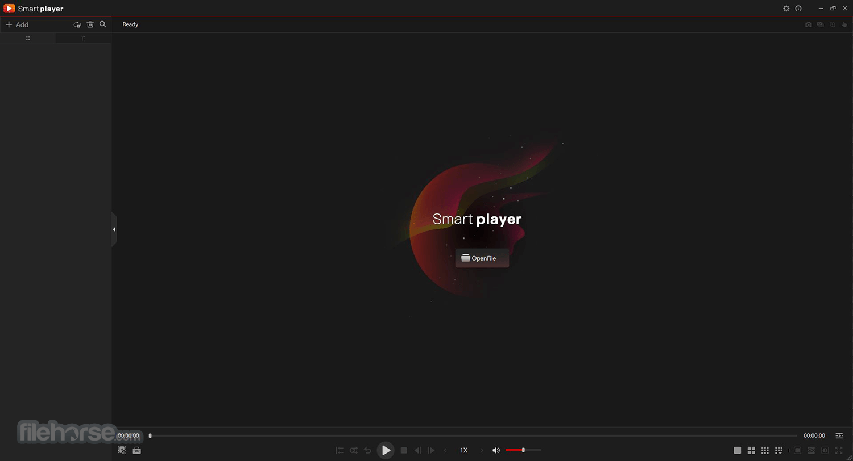Click the total time 00:00:00 at right
Image resolution: width=853 pixels, height=461 pixels.
(x=814, y=435)
